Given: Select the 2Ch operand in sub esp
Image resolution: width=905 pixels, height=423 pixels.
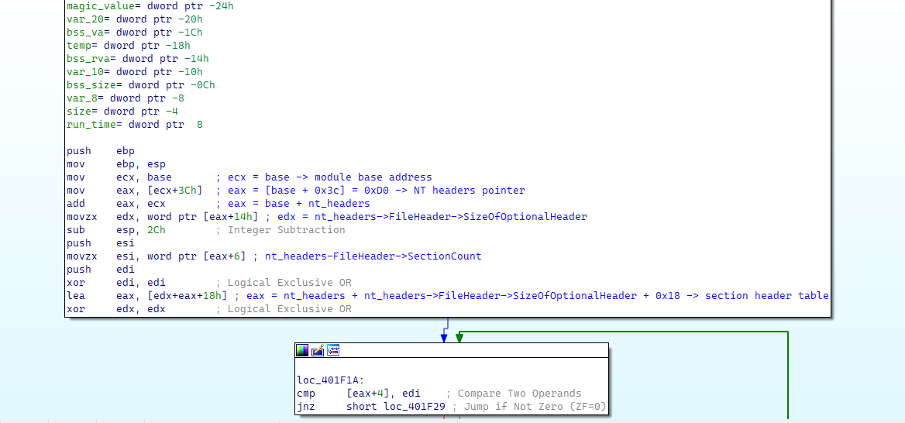Looking at the screenshot, I should 156,230.
